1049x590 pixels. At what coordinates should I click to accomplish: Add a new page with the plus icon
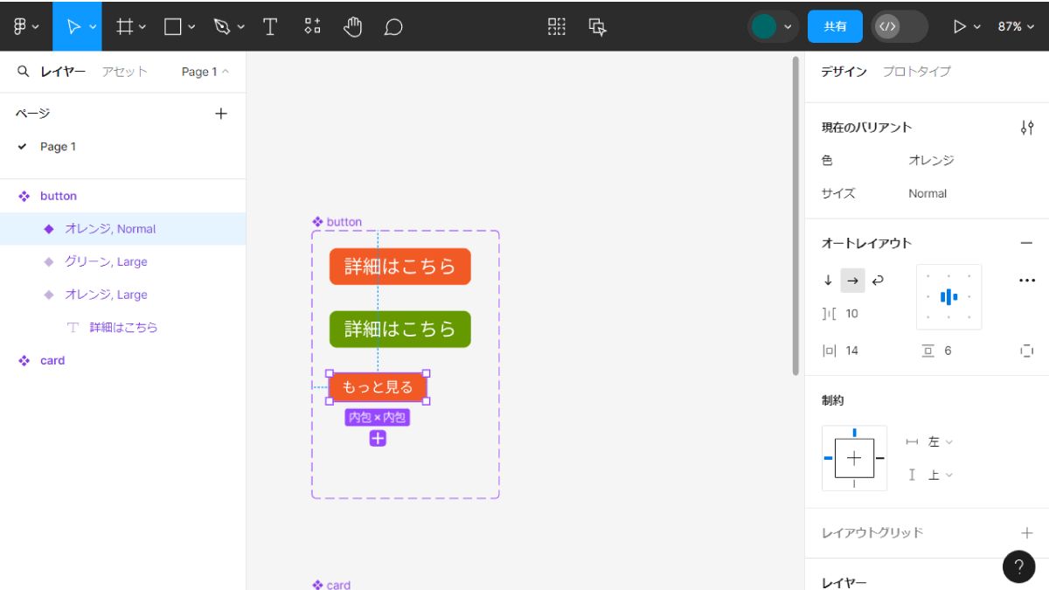coord(221,113)
